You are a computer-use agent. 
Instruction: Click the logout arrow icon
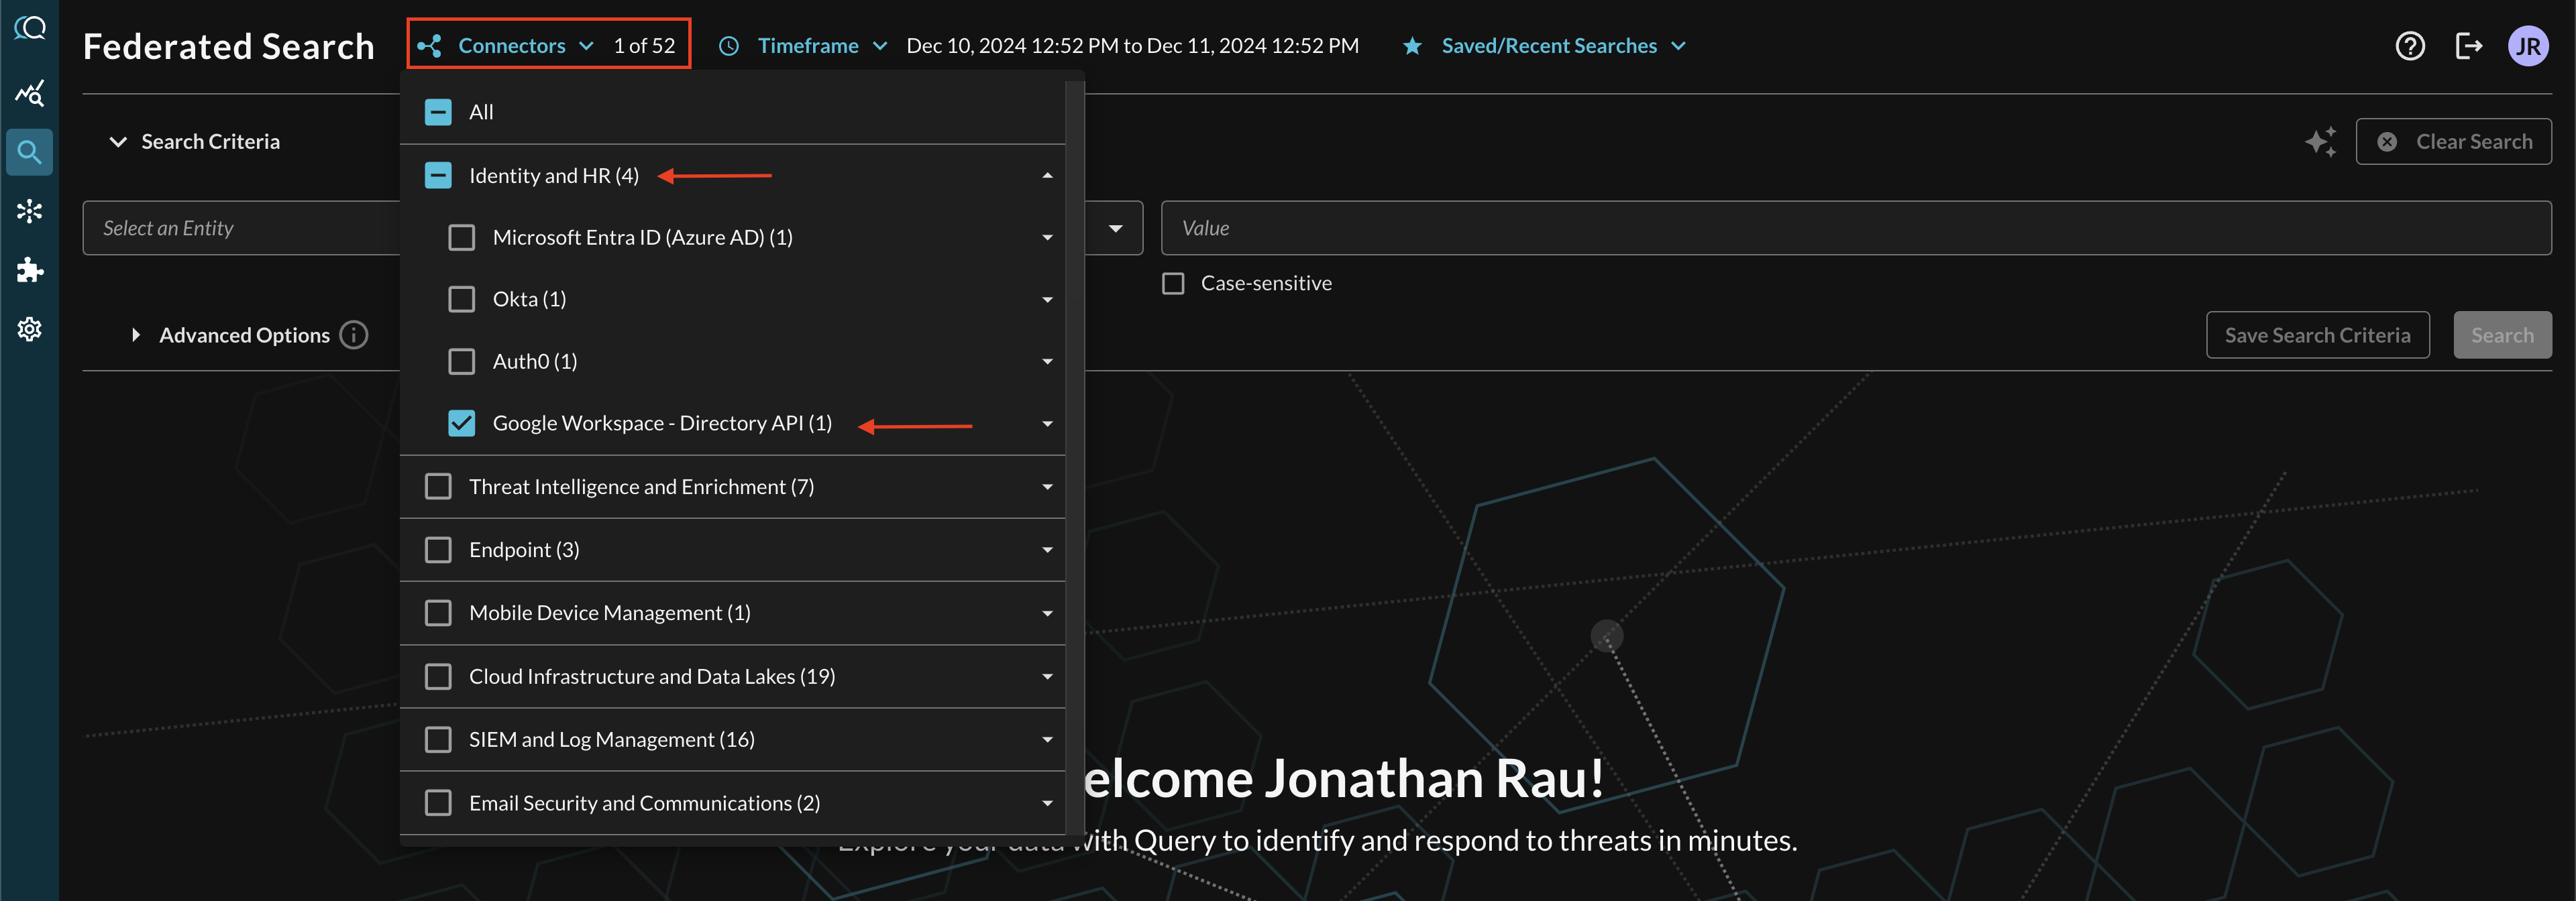(2469, 46)
